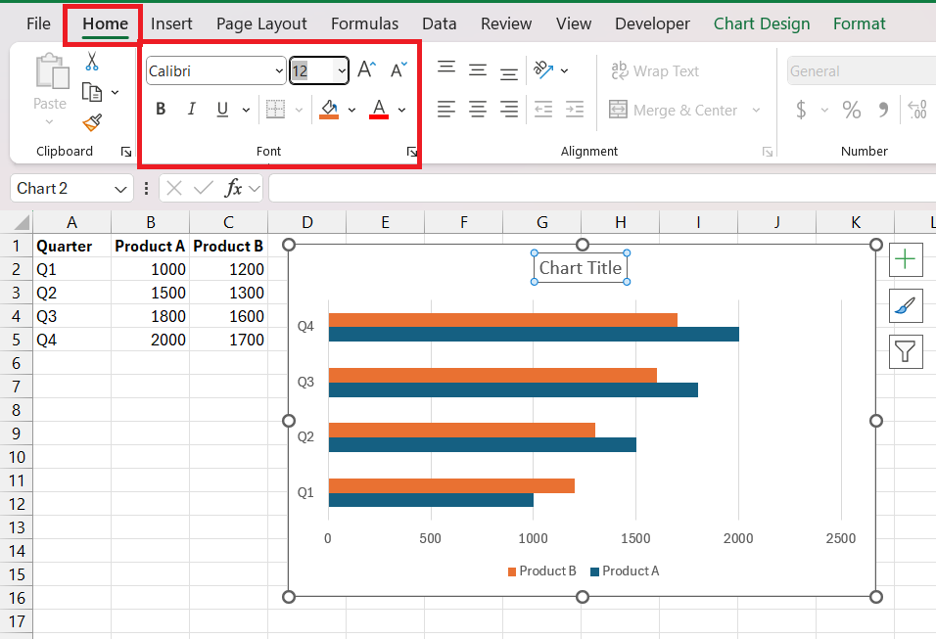The height and width of the screenshot is (639, 936).
Task: Open the Calibri font name dropdown
Action: pyautogui.click(x=277, y=70)
